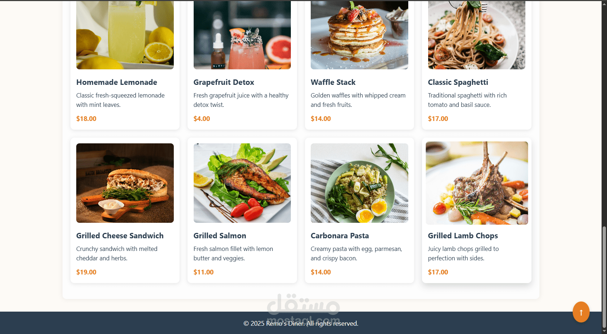Image resolution: width=607 pixels, height=334 pixels.
Task: Open the Carbonara Pasta image
Action: pos(360,183)
